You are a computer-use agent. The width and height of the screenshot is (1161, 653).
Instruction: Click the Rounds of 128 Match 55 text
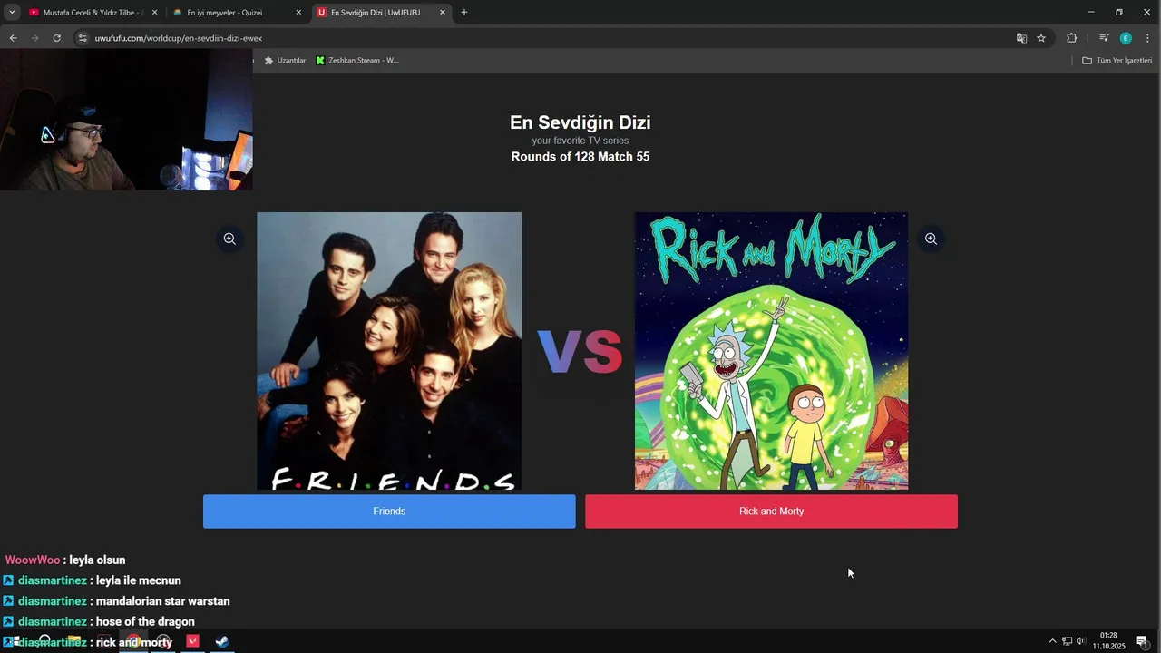coord(580,157)
